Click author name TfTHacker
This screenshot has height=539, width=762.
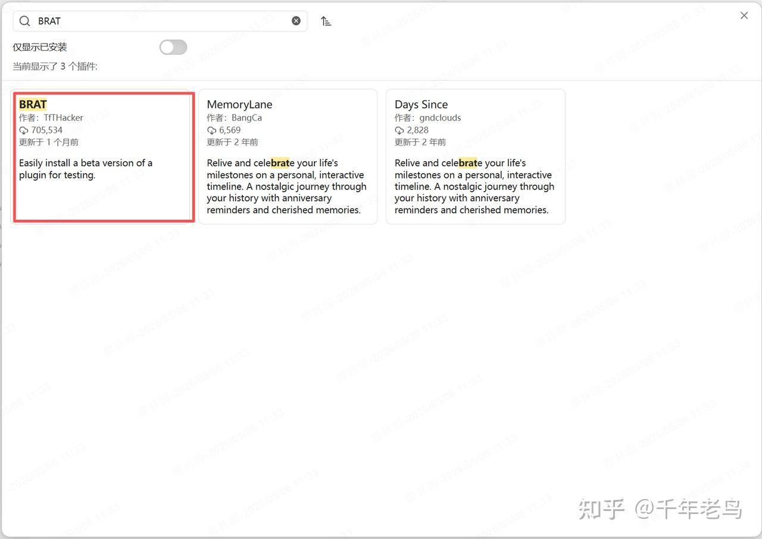click(x=64, y=118)
